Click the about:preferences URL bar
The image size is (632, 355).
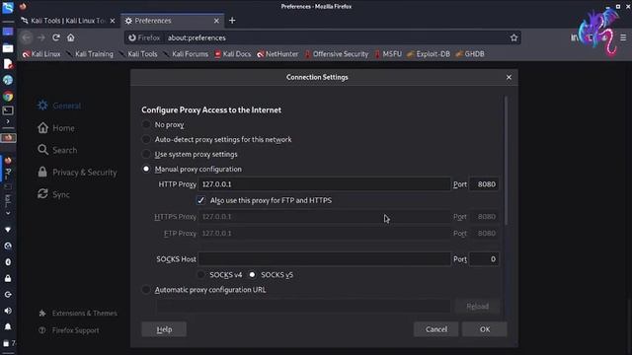tap(323, 37)
